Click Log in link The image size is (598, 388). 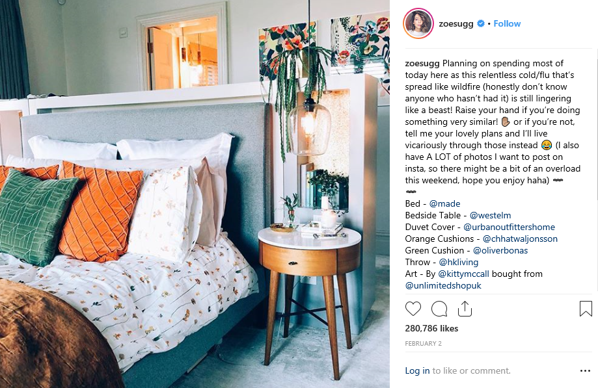click(x=417, y=371)
